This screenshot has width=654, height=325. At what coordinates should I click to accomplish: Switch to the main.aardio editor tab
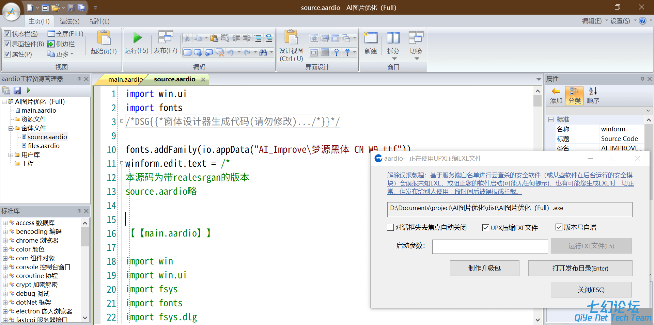tap(125, 79)
